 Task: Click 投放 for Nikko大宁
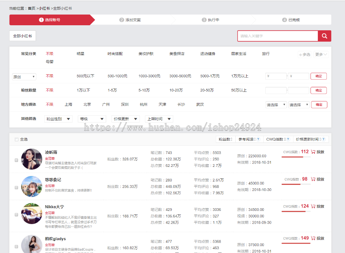pos(320,206)
